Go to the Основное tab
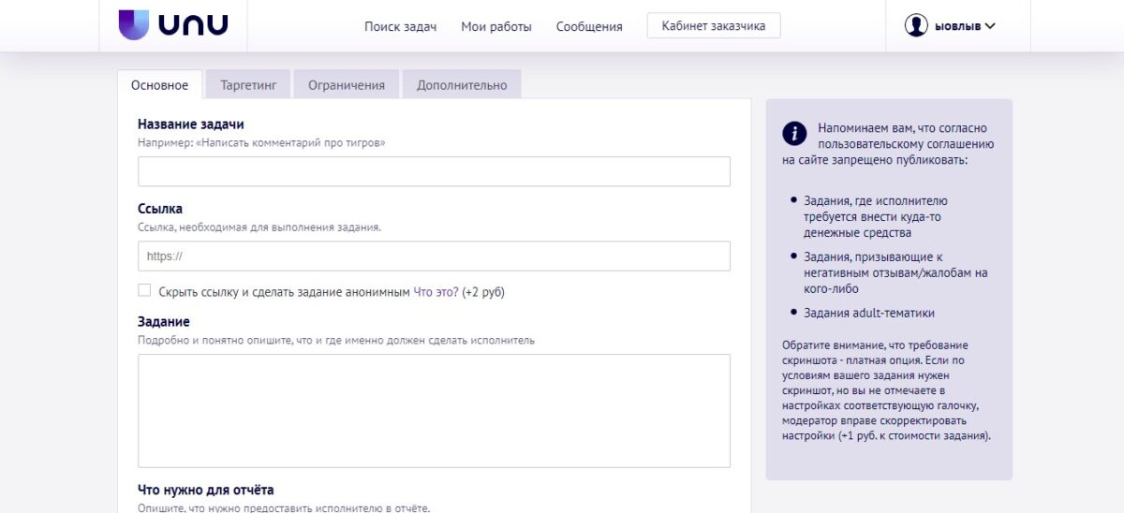 coord(159,84)
